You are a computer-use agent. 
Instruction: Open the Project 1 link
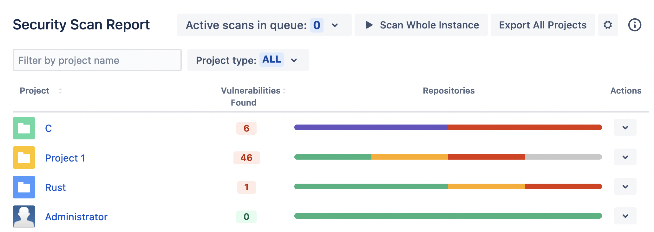pyautogui.click(x=65, y=158)
